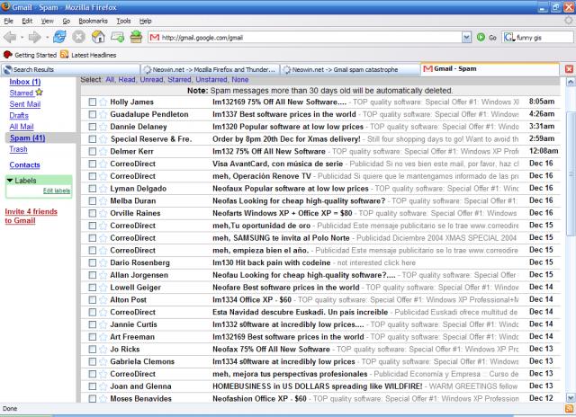
Task: Star the Alton Post message
Action: point(103,299)
